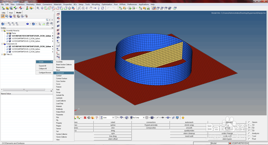Expand the Titles (1) tree node

[2, 54]
